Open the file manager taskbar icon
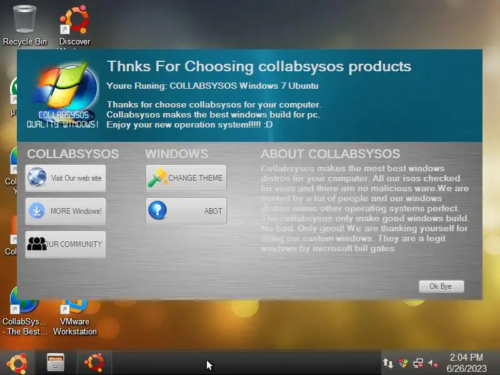The width and height of the screenshot is (500, 375). [56, 362]
